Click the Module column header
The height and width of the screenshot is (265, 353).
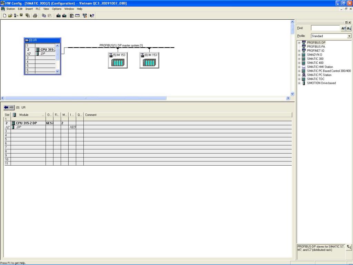coord(28,115)
